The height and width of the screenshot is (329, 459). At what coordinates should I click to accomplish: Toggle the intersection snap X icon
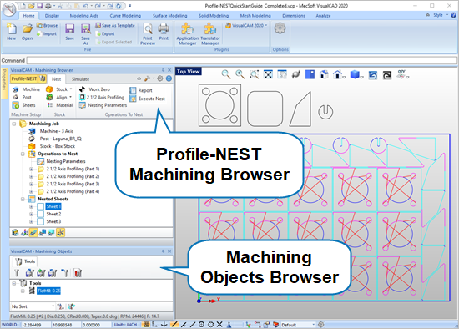point(219,325)
